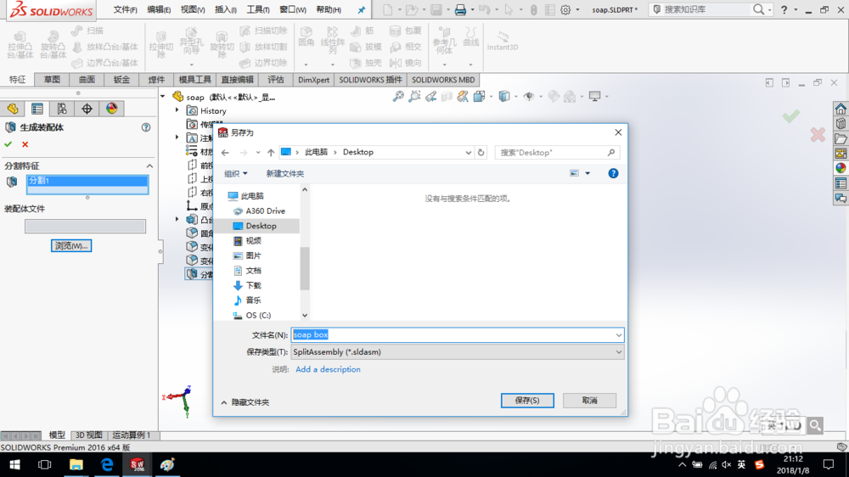
Task: Open the FeatureManager design tree tab
Action: pyautogui.click(x=13, y=109)
